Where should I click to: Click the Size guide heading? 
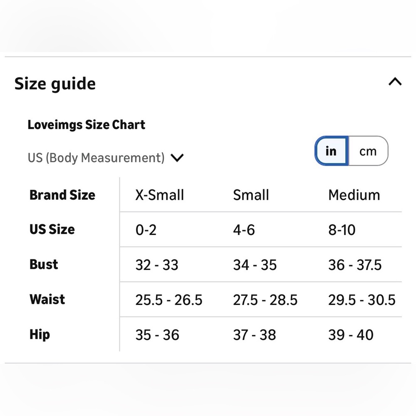[55, 84]
